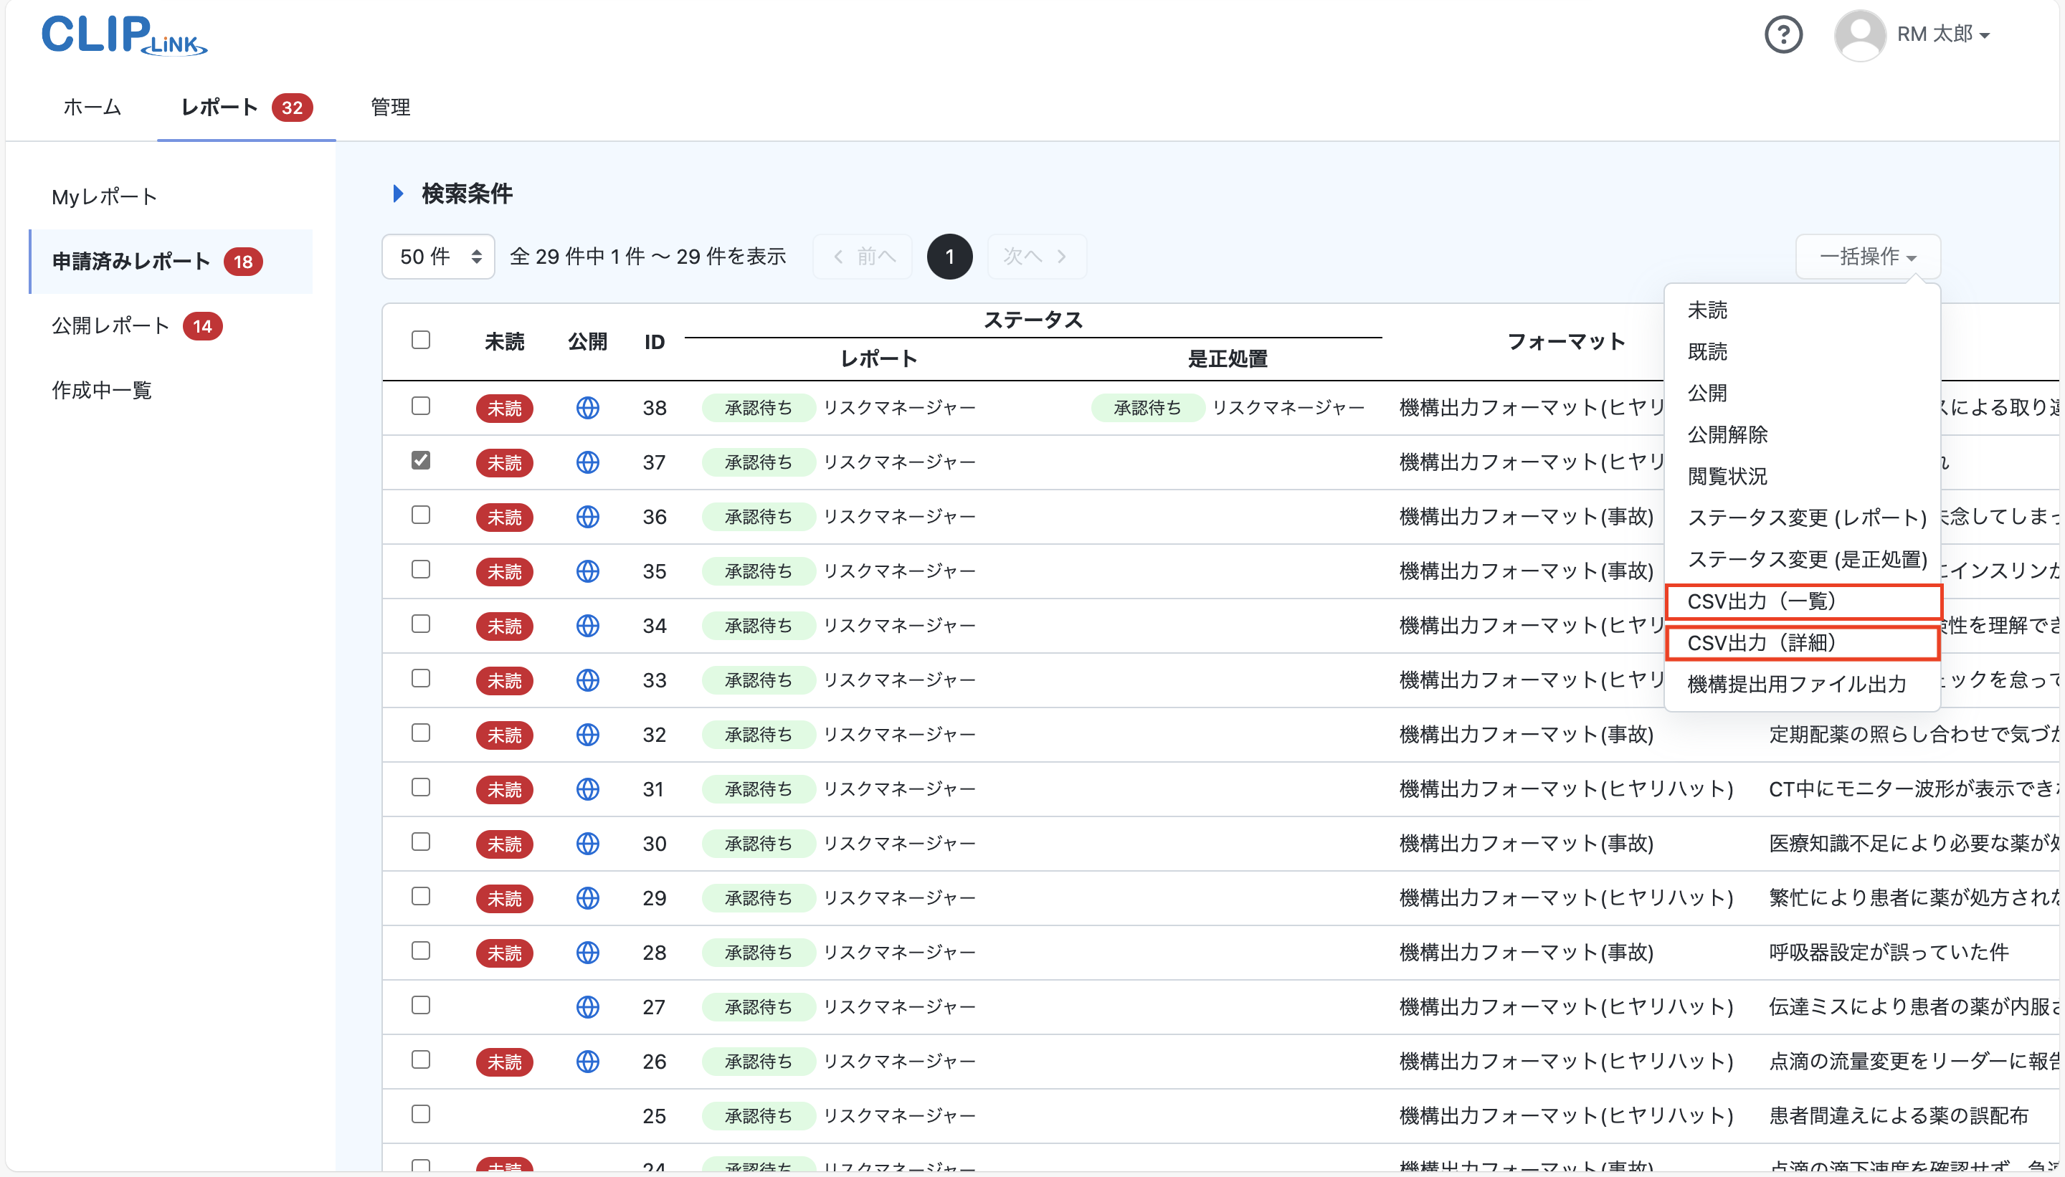
Task: Open the RM 太郎 account dropdown
Action: point(1949,34)
